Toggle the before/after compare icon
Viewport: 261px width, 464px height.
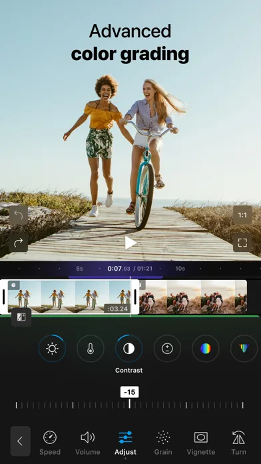[21, 317]
